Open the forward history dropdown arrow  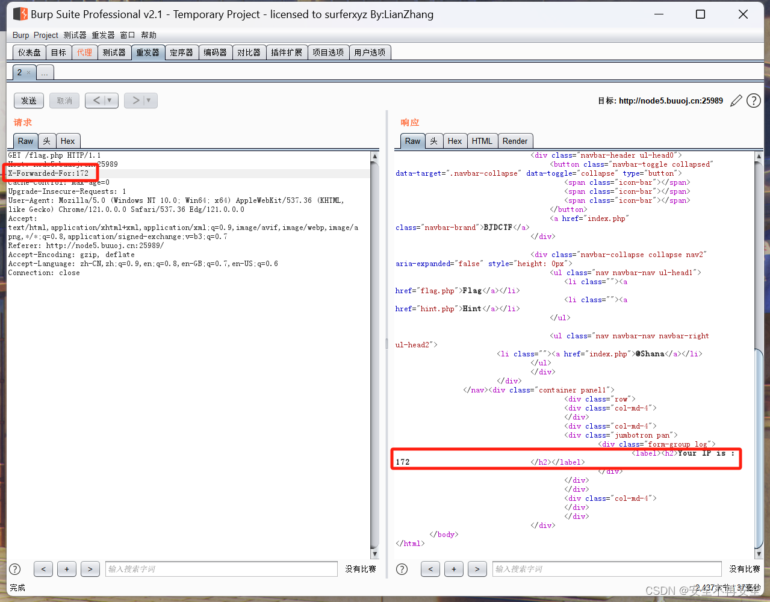click(x=149, y=101)
